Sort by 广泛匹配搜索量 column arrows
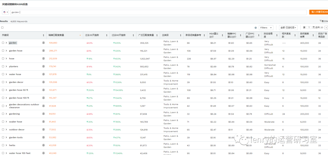 tap(157, 35)
